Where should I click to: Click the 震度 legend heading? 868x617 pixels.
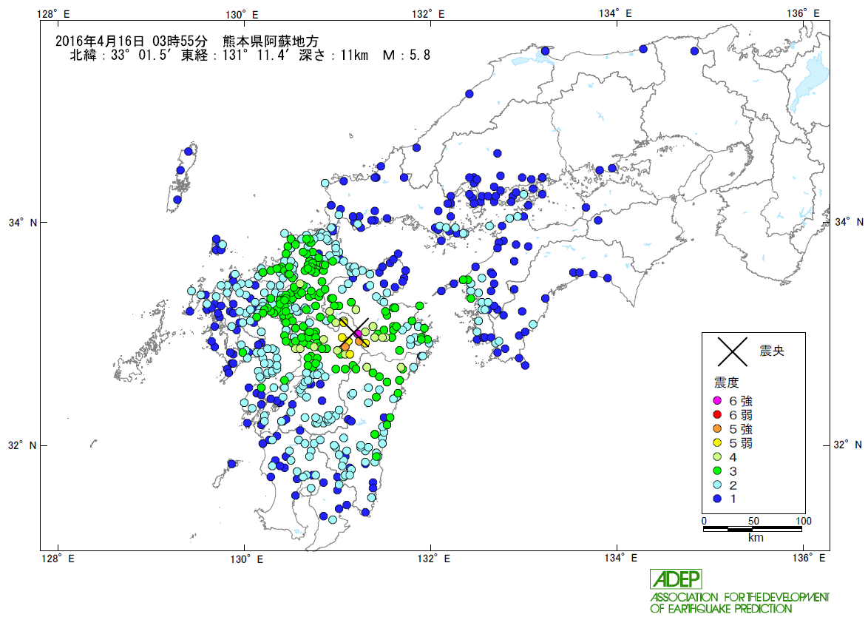click(x=727, y=382)
